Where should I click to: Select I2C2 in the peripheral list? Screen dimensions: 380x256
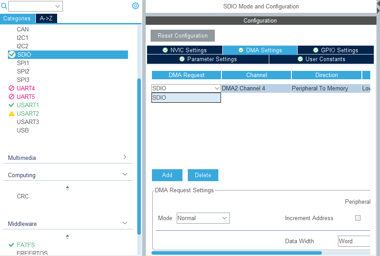click(23, 46)
